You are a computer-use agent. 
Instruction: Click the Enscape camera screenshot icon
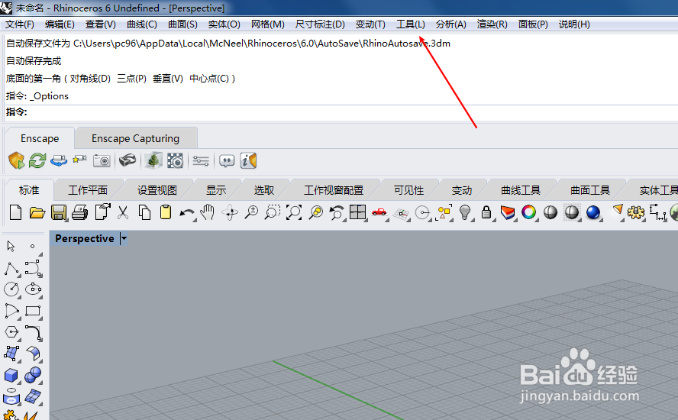pos(102,161)
